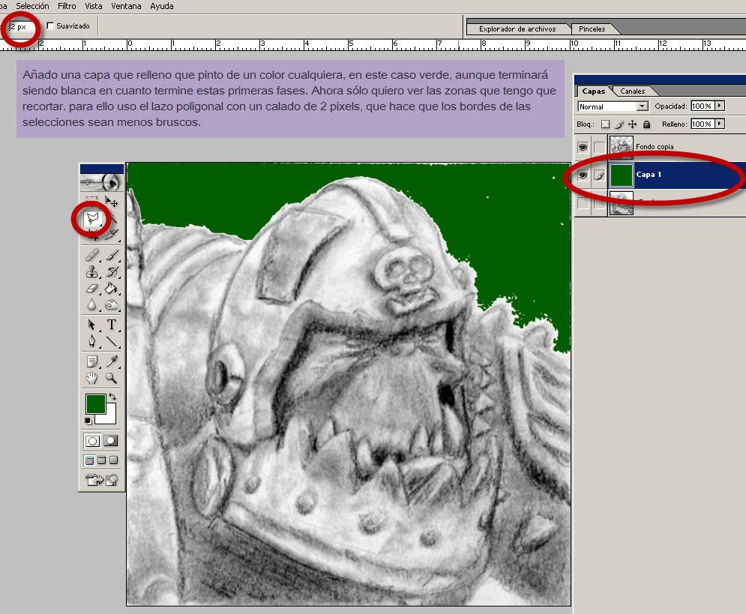The width and height of the screenshot is (746, 614).
Task: Select the Healing Brush tool
Action: pyautogui.click(x=91, y=256)
